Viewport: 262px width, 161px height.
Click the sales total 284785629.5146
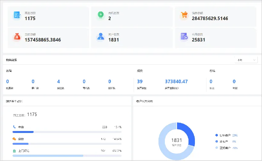pyautogui.click(x=210, y=18)
